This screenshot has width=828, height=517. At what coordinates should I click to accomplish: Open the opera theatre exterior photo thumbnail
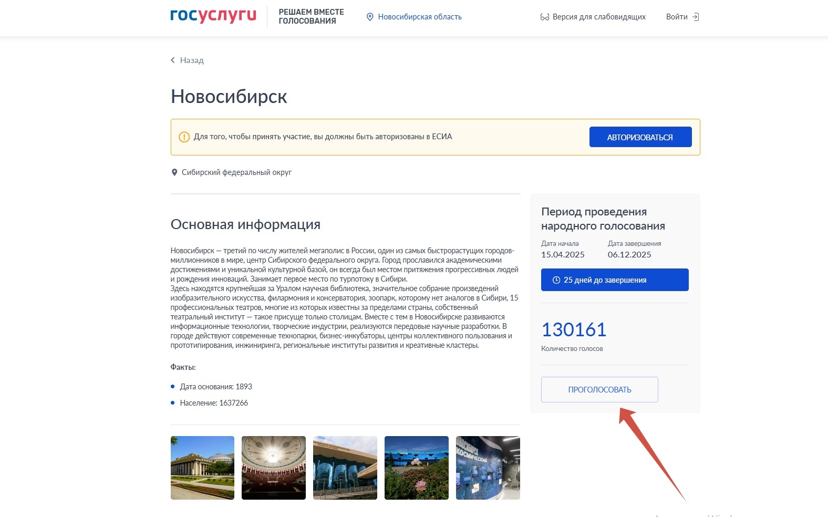click(202, 468)
